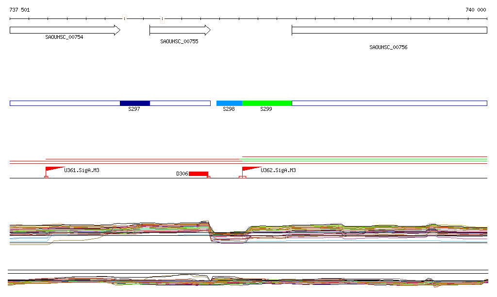Click the small square marker under the U361 flag
Image resolution: width=497 pixels, height=297 pixels.
46,177
